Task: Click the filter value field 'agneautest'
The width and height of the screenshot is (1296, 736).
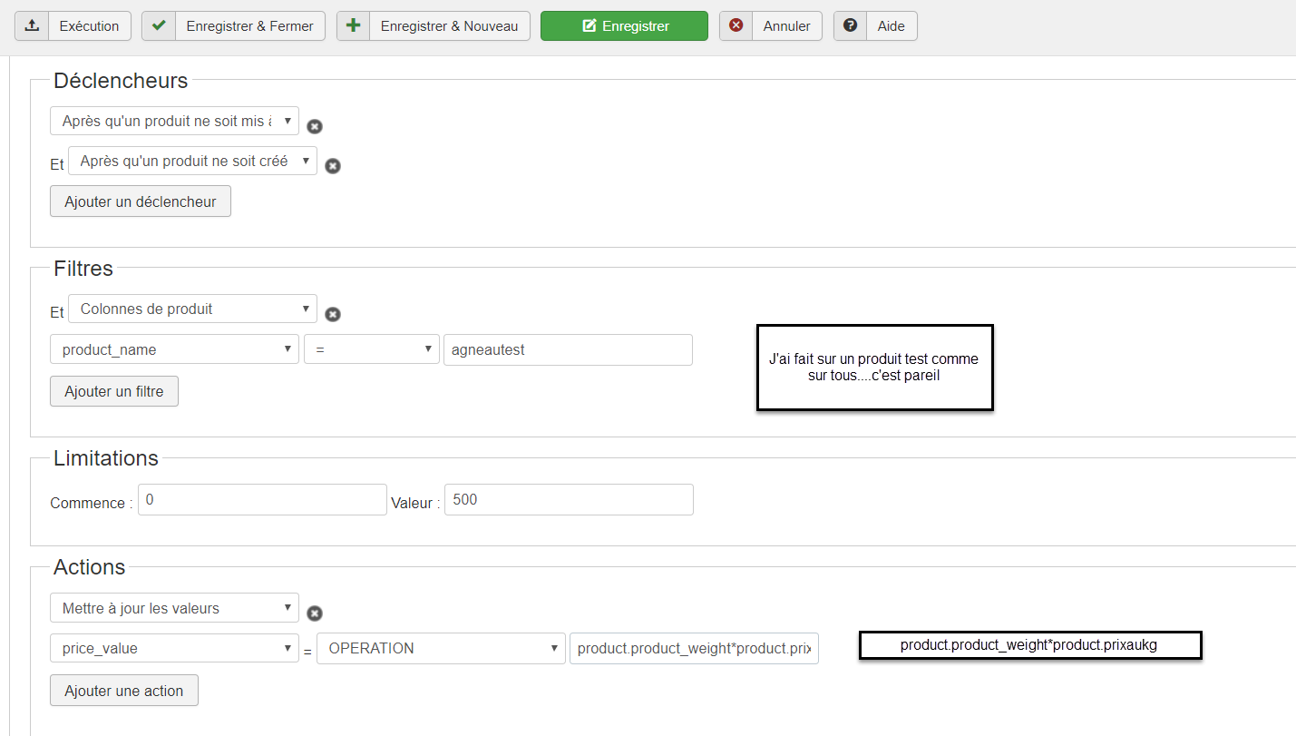Action: [568, 349]
